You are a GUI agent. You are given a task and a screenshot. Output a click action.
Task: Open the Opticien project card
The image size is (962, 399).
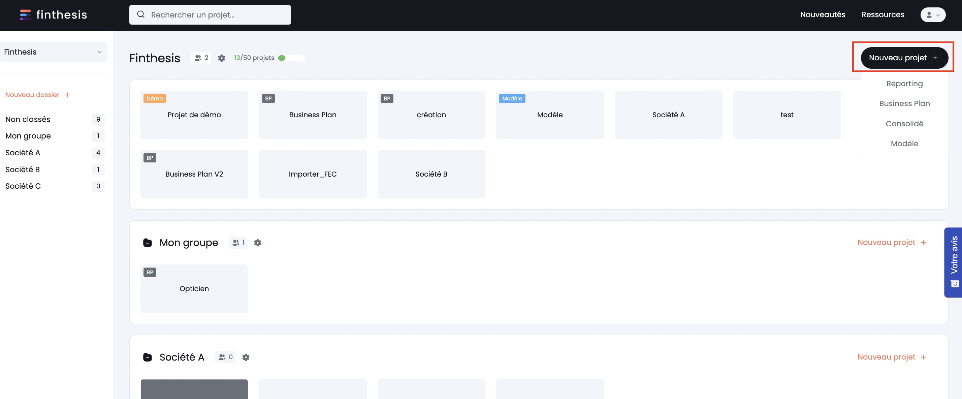click(194, 289)
